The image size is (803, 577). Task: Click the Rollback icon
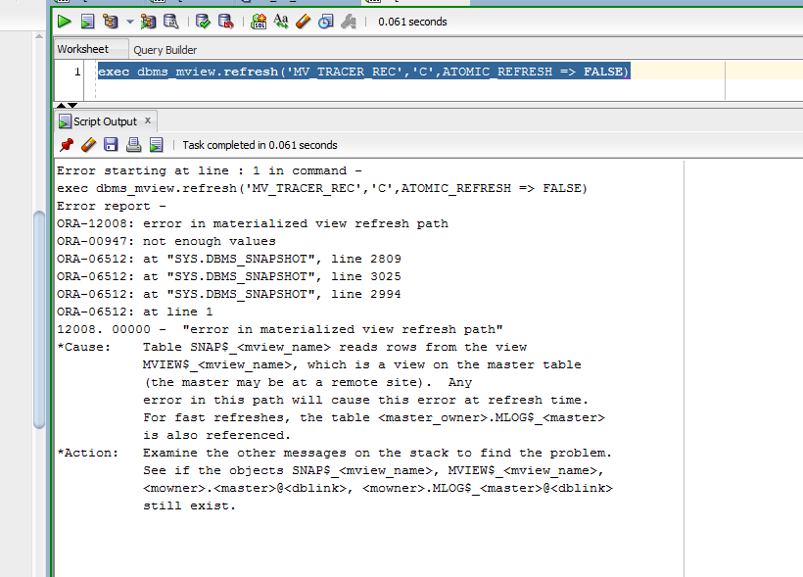click(x=225, y=21)
